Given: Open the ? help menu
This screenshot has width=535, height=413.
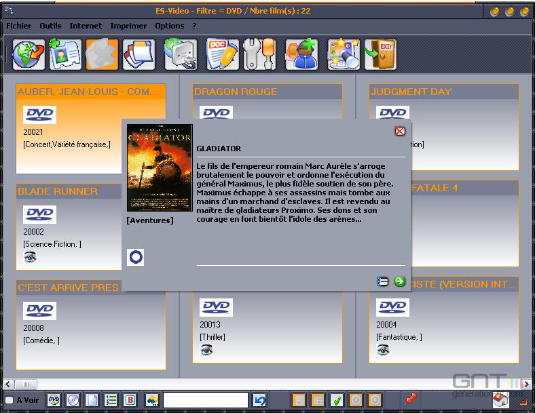Looking at the screenshot, I should 194,26.
